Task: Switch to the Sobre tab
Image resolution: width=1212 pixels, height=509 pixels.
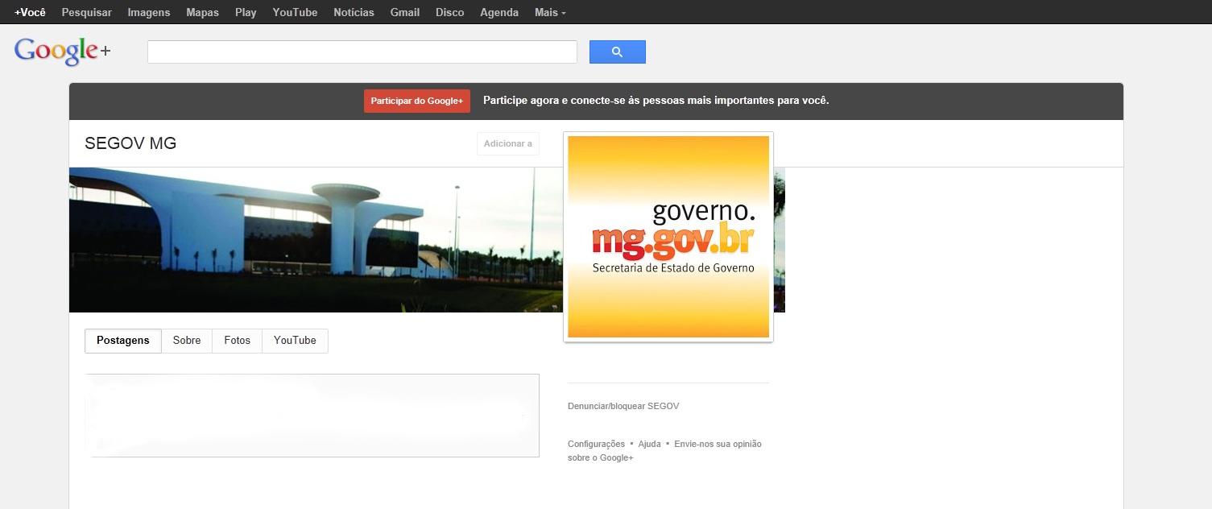Action: (x=187, y=341)
